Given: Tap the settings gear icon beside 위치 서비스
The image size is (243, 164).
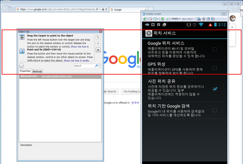Looking at the screenshot, I should click(149, 33).
